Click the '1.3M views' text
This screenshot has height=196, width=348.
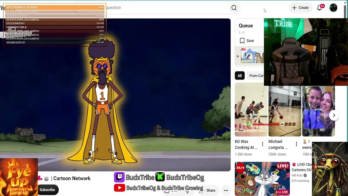click(243, 154)
